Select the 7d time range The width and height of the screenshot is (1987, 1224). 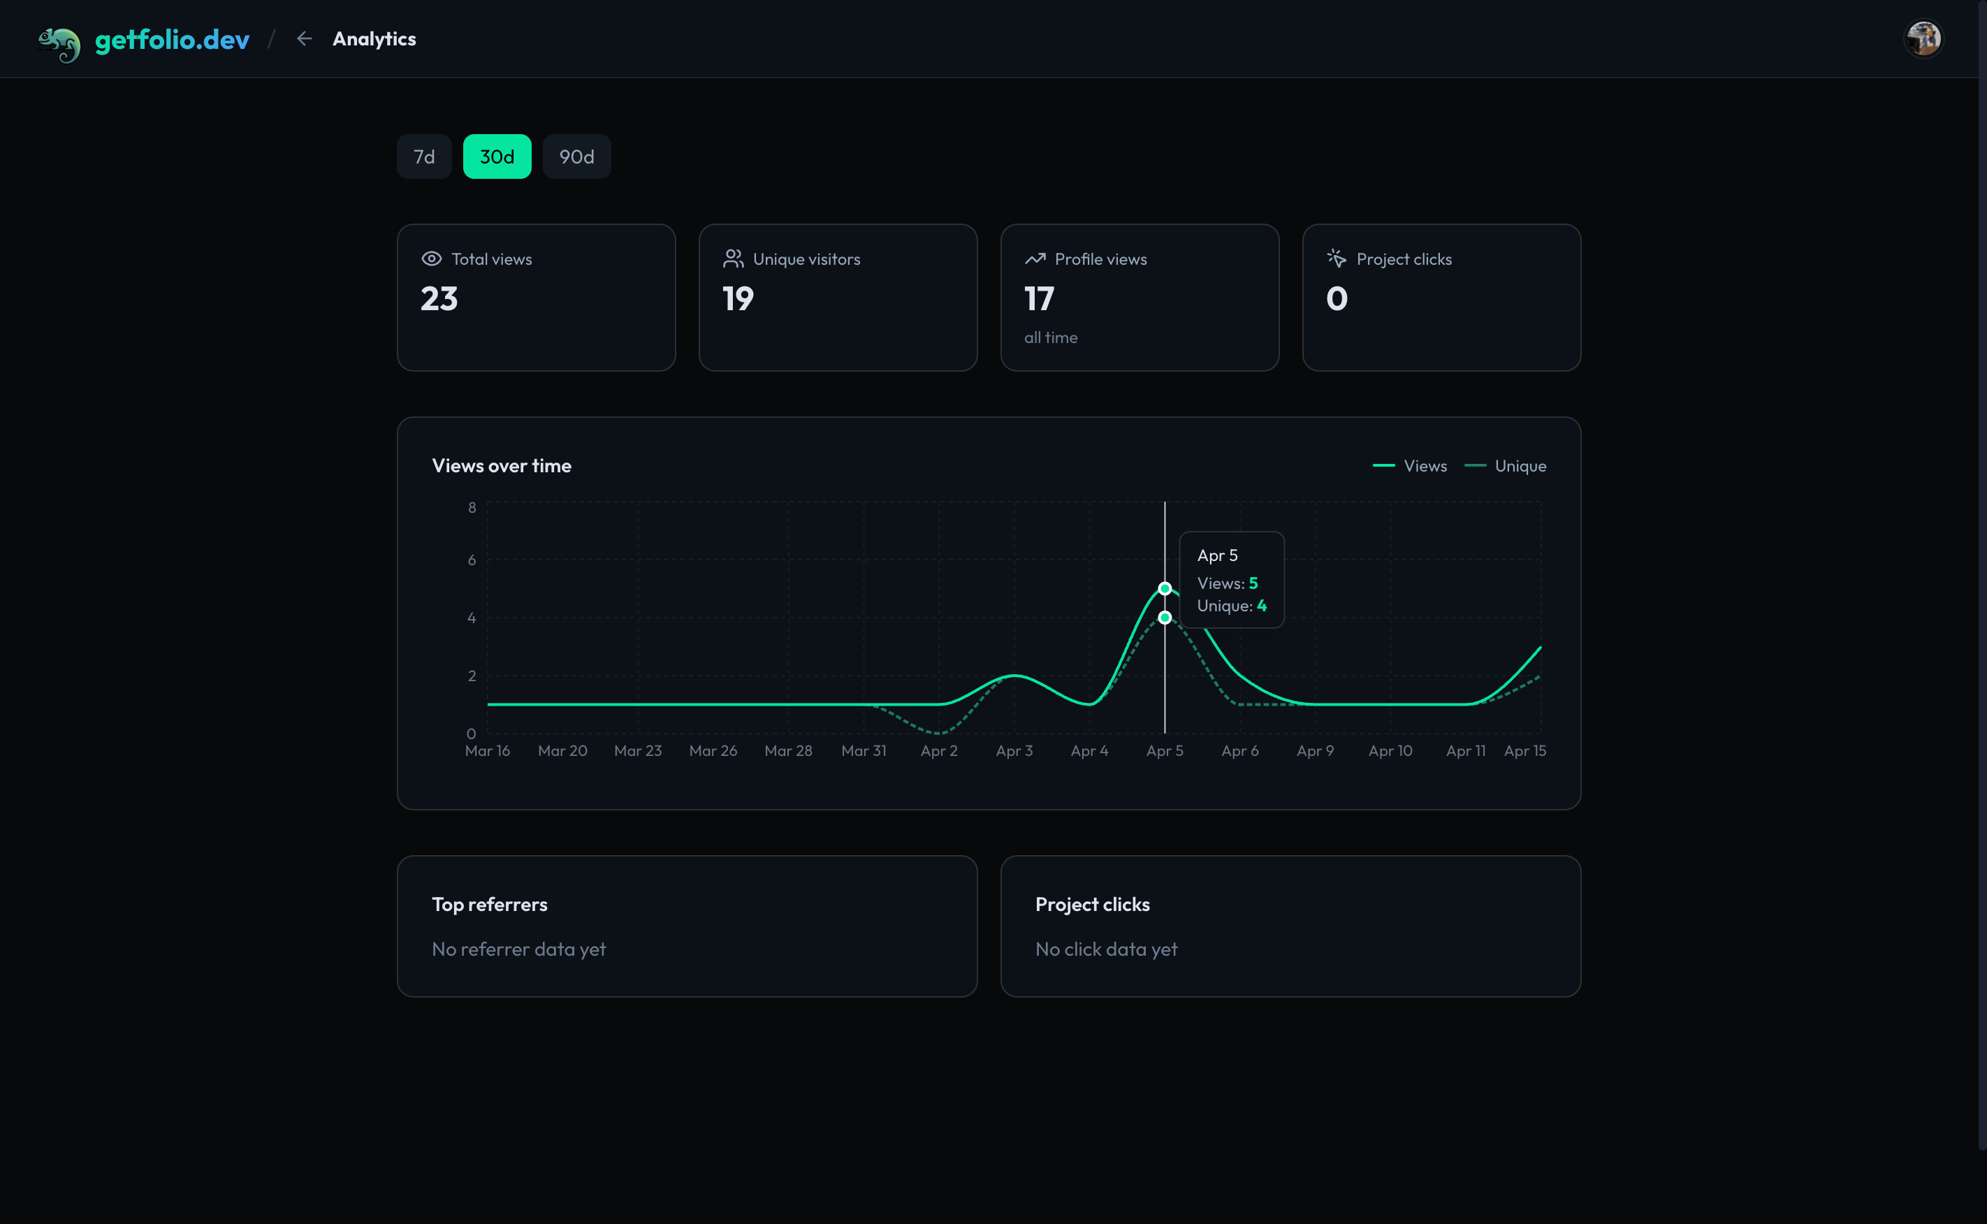[x=423, y=156]
